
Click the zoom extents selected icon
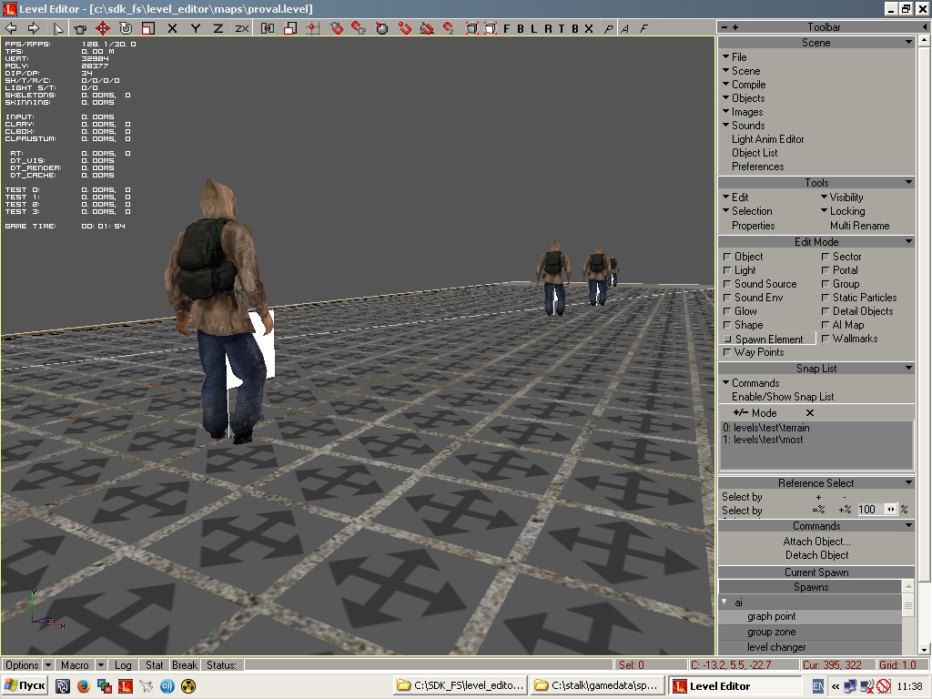pos(491,28)
